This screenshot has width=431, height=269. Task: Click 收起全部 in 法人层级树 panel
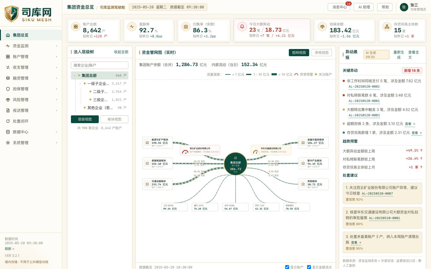coord(121,52)
